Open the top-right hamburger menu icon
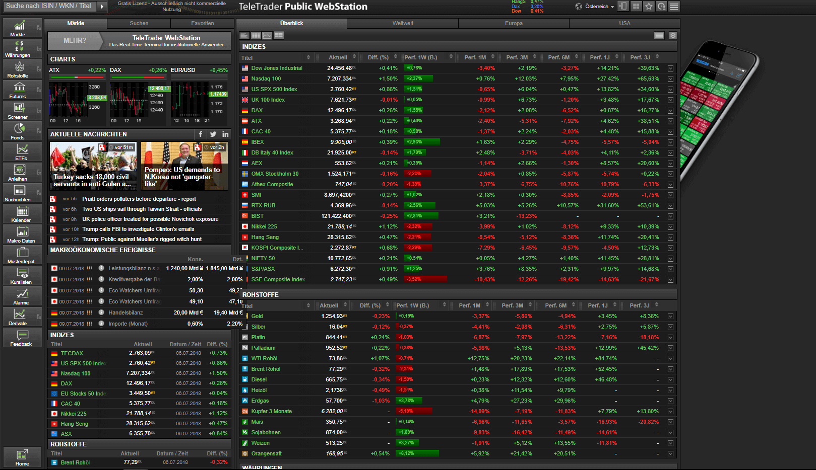The image size is (816, 470). (x=674, y=7)
